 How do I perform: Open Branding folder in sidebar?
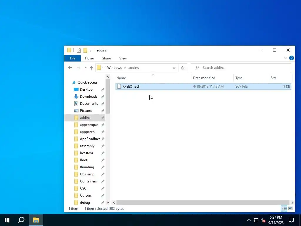87,167
